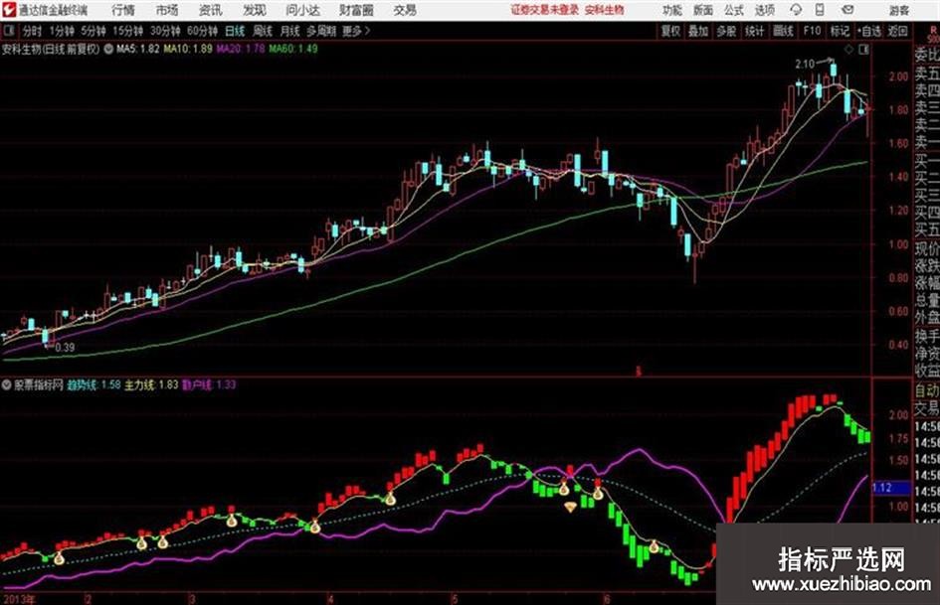Open the 公式 menu

734,10
